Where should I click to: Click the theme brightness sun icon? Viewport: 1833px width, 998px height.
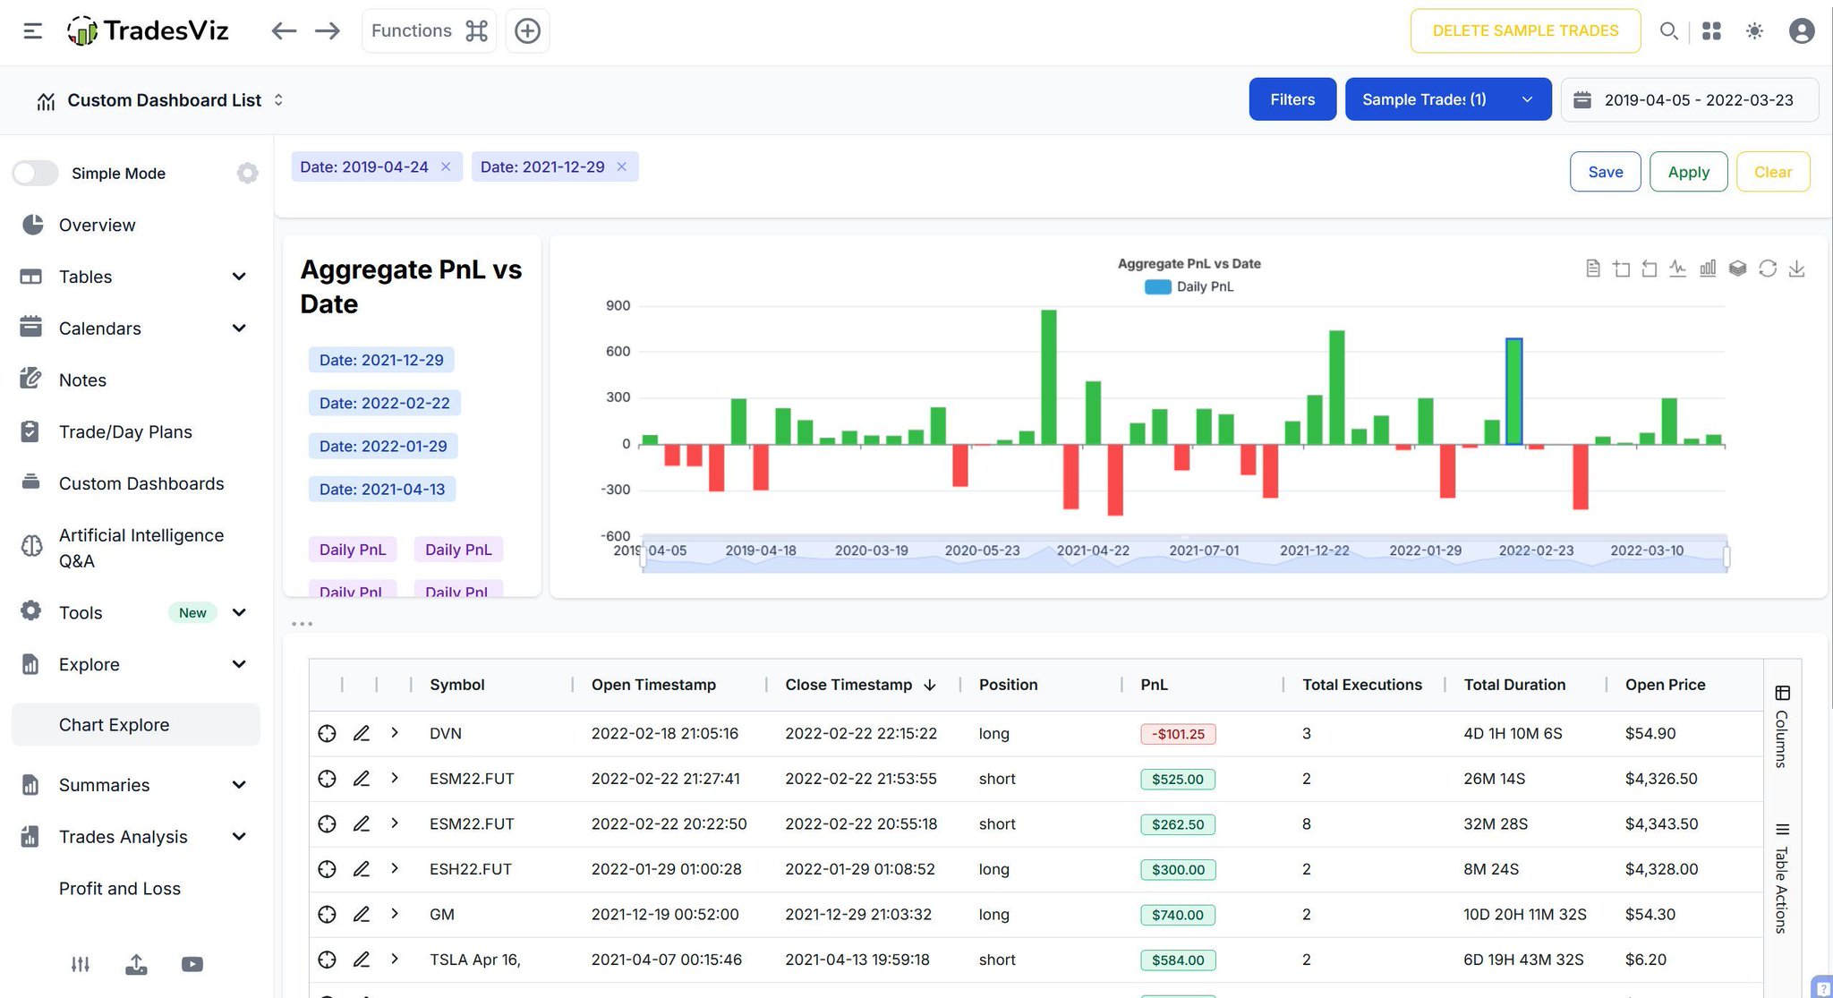tap(1754, 31)
